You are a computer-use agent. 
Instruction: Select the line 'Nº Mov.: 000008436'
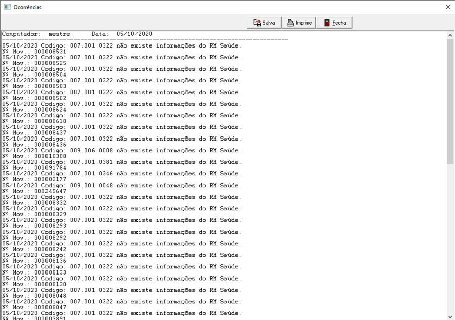coord(34,144)
